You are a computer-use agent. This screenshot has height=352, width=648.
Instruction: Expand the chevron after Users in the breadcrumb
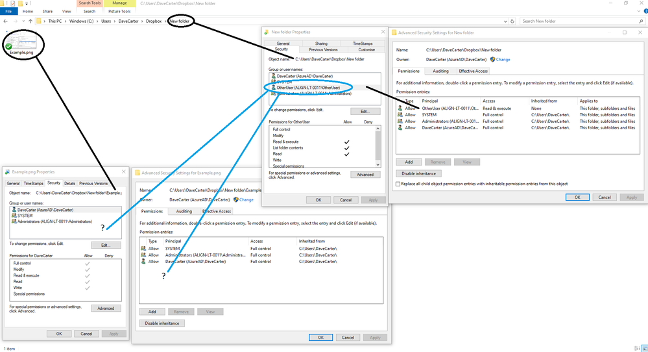pos(114,21)
